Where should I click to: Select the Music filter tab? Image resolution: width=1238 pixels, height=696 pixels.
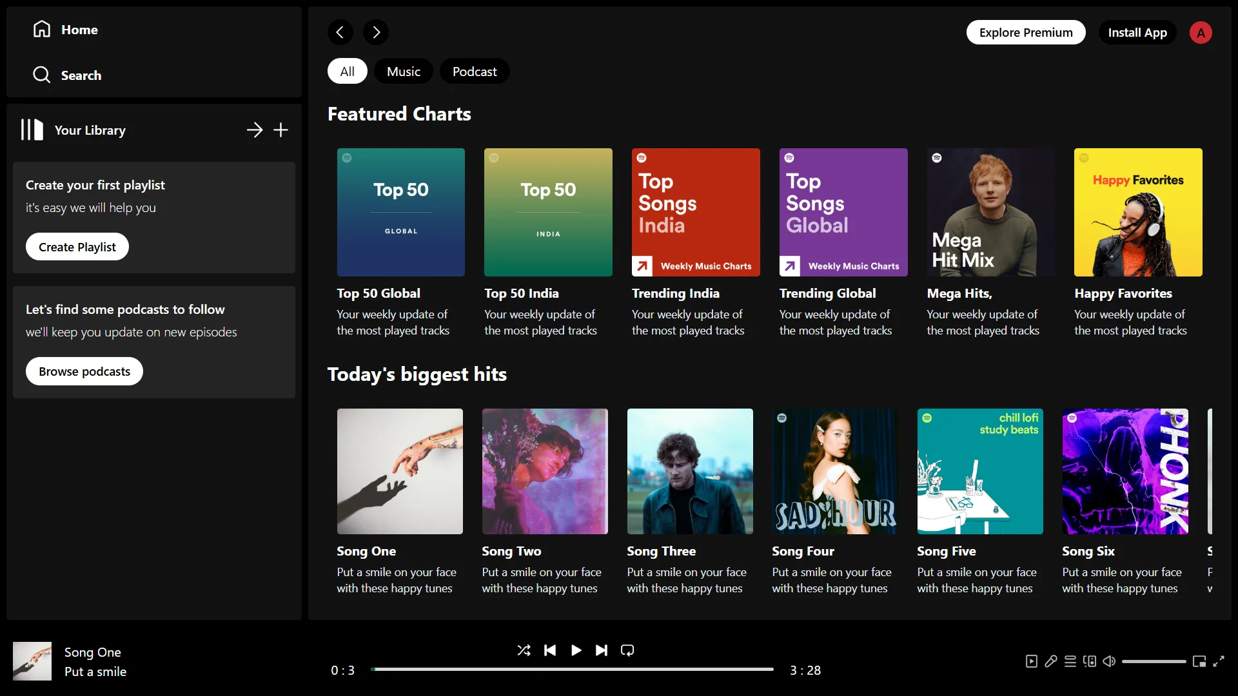tap(404, 72)
